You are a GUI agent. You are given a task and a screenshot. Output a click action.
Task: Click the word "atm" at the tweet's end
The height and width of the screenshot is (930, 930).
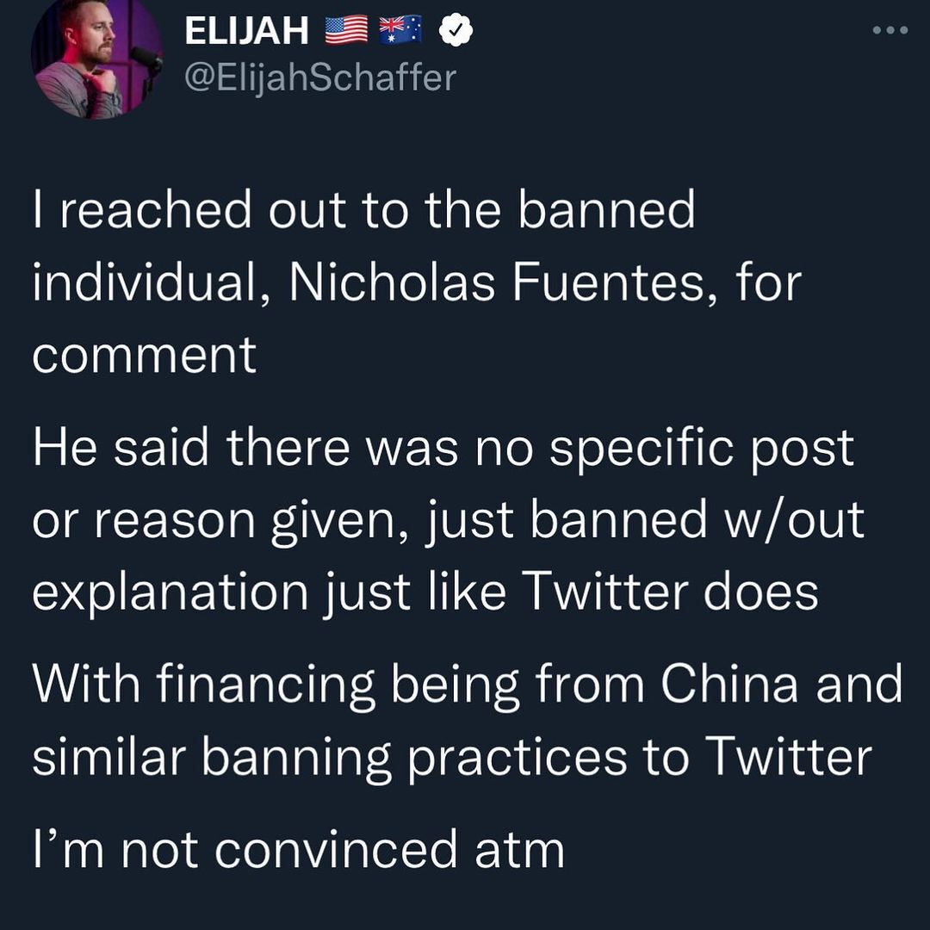click(x=520, y=850)
